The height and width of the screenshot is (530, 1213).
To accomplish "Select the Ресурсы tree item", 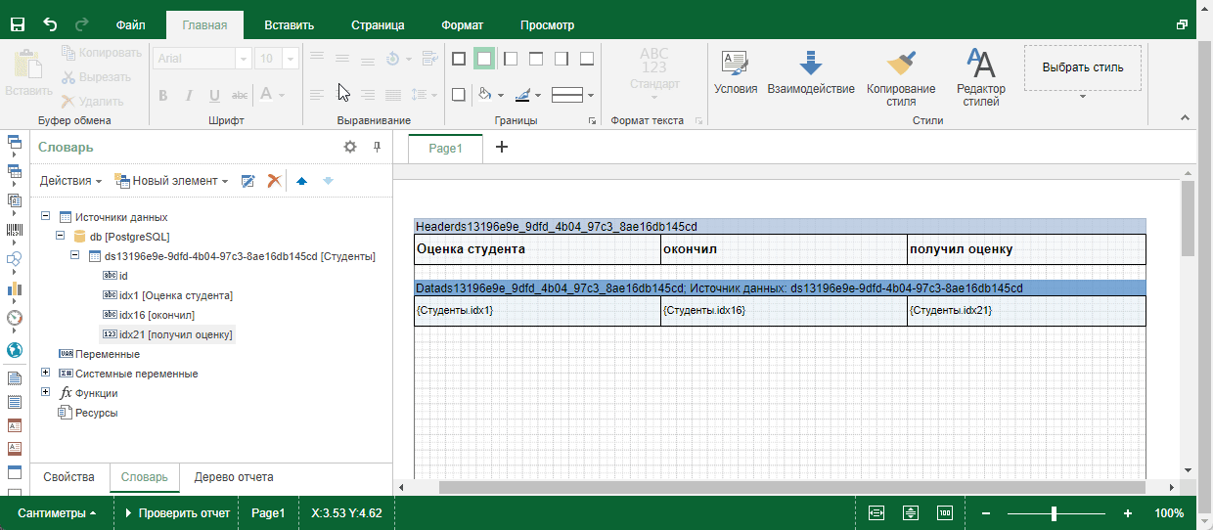I will click(x=88, y=413).
